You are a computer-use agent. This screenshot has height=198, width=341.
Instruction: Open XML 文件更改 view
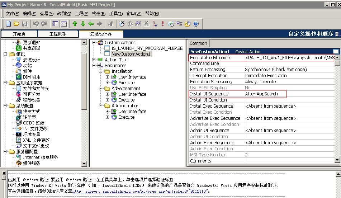tap(36, 140)
